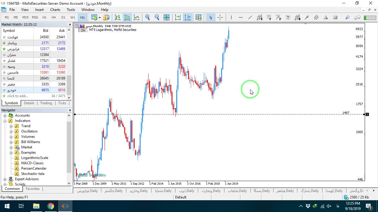The image size is (378, 212).
Task: Open File Explorer from the taskbar
Action: [36, 206]
